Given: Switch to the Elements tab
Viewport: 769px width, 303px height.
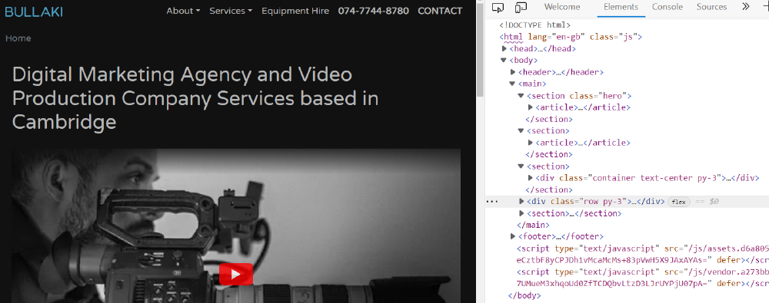Looking at the screenshot, I should coord(621,7).
